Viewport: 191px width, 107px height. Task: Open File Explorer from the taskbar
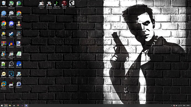point(10,106)
